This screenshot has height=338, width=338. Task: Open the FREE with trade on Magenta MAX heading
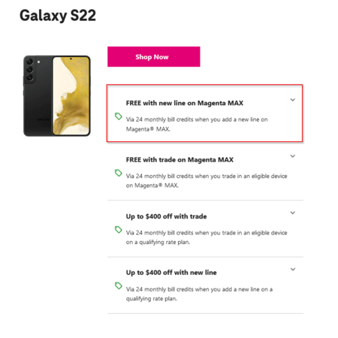coord(180,160)
